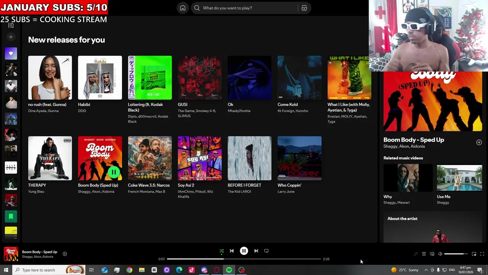Open the 'Why' related music video
Viewport: 488px width, 275px height.
(408, 178)
